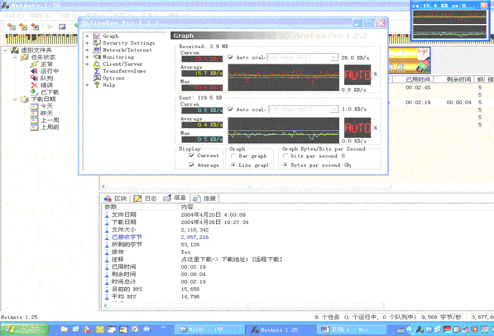Uncheck the Current display checkbox
494x336 pixels.
point(192,155)
